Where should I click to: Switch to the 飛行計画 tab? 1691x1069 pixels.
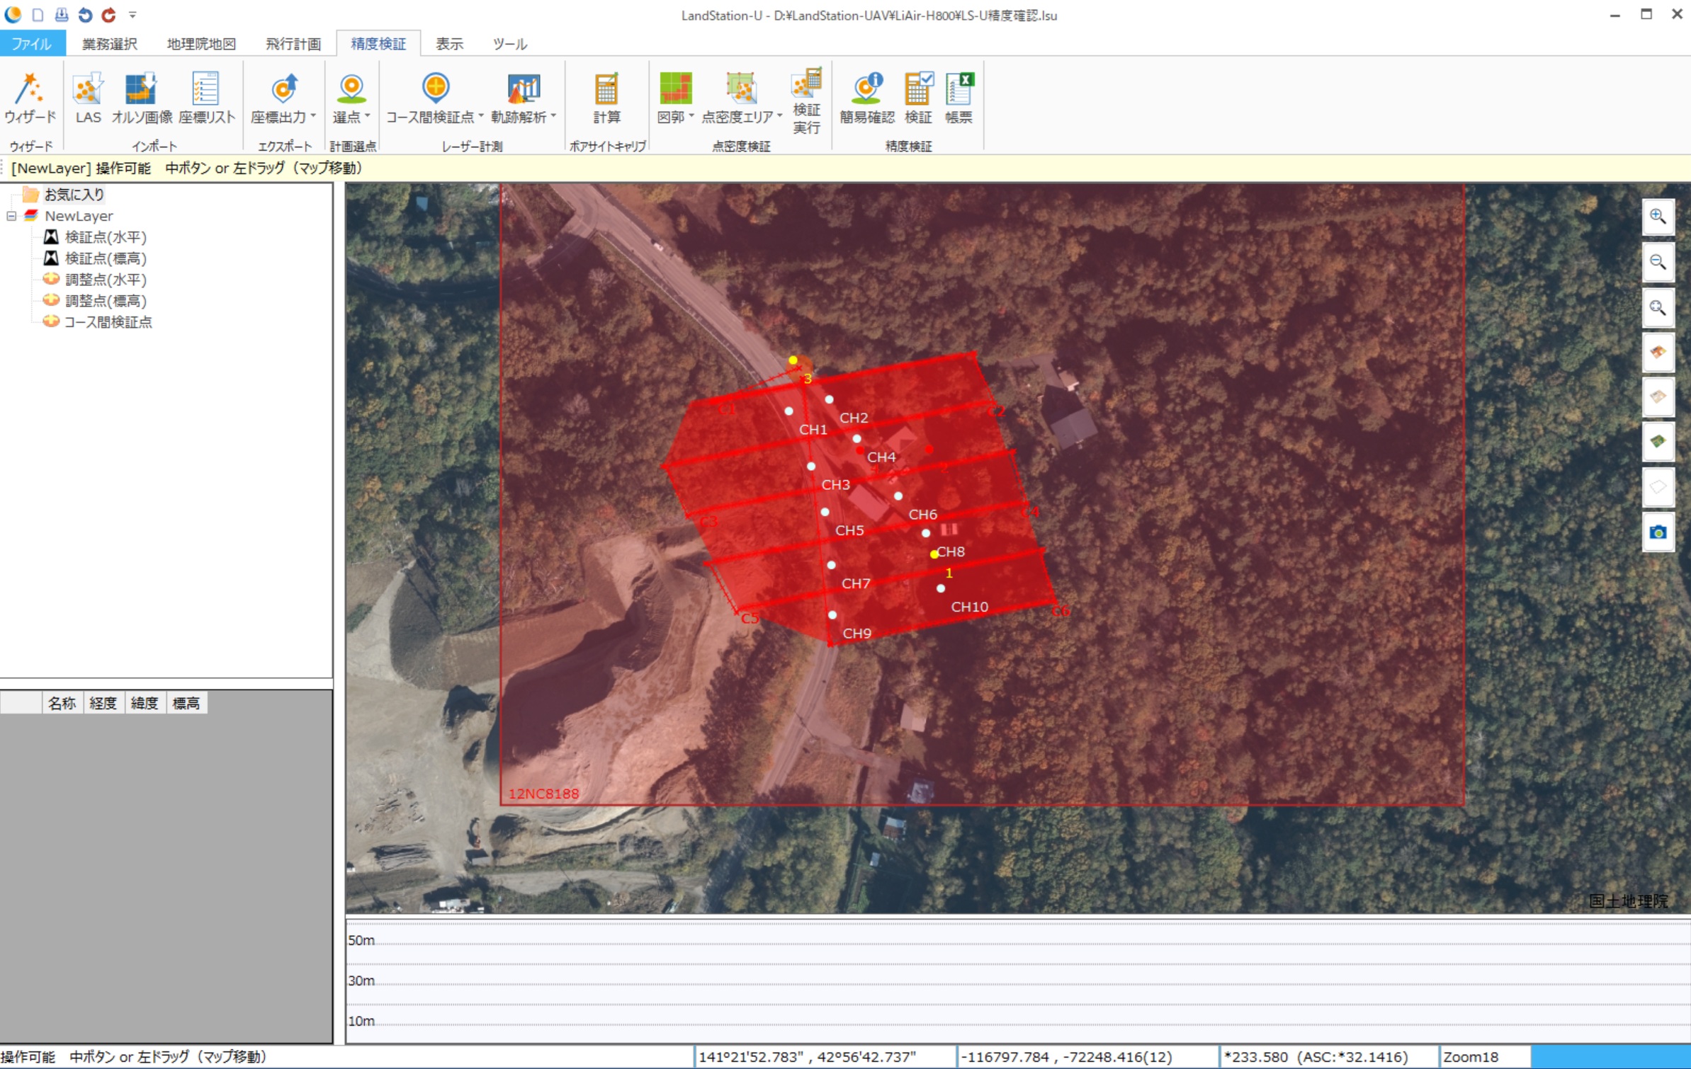(293, 44)
